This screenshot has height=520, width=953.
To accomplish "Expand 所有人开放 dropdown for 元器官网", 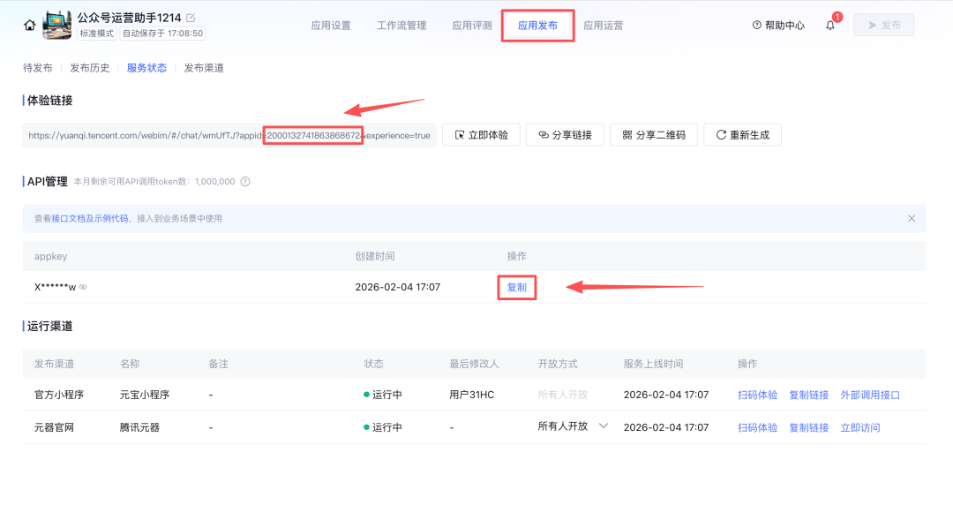I will (603, 426).
